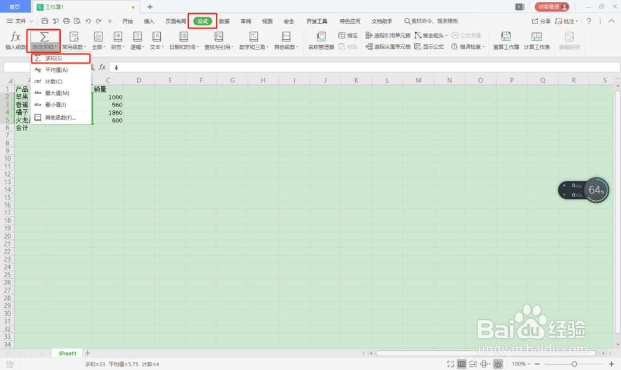This screenshot has width=621, height=370.
Task: Open the 首页 home tab
Action: [x=15, y=7]
